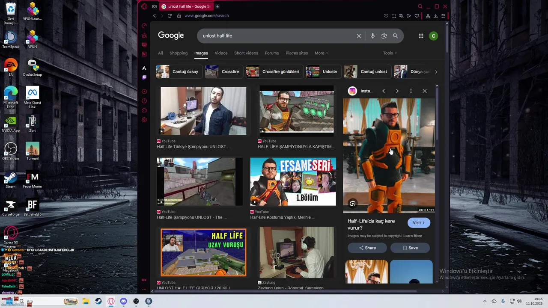Open the Opera GX main menu logo

[144, 6]
